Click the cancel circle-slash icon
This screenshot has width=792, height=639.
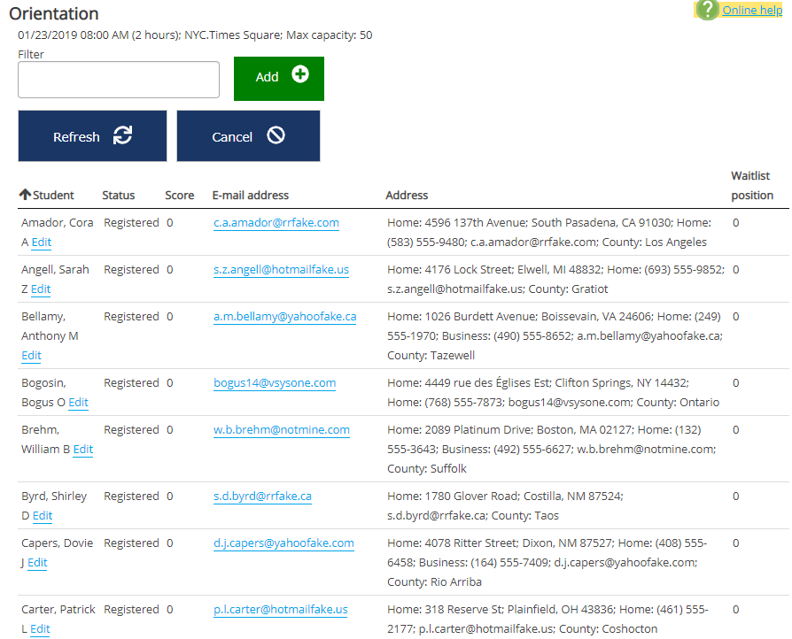[x=276, y=135]
